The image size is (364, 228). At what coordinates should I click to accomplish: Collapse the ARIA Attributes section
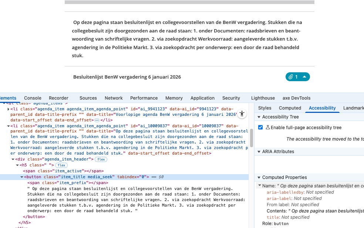[x=259, y=152]
